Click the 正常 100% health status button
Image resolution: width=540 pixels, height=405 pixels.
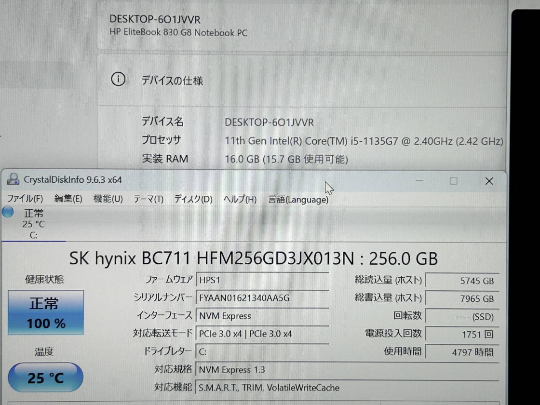tap(46, 312)
